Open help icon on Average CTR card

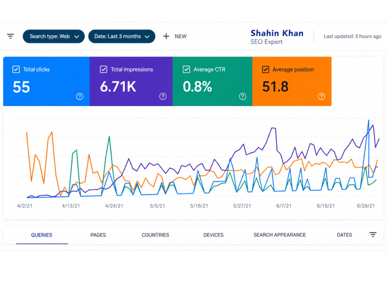pos(243,96)
